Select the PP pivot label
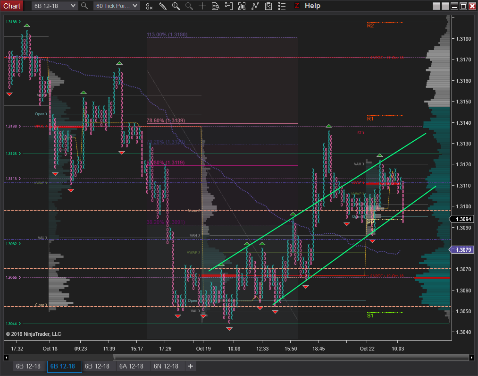478x376 pixels. pyautogui.click(x=370, y=223)
